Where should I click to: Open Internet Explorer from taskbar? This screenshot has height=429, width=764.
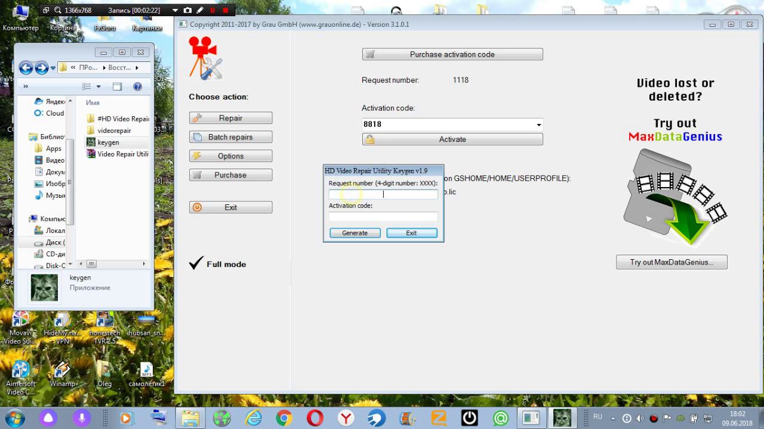[x=253, y=418]
